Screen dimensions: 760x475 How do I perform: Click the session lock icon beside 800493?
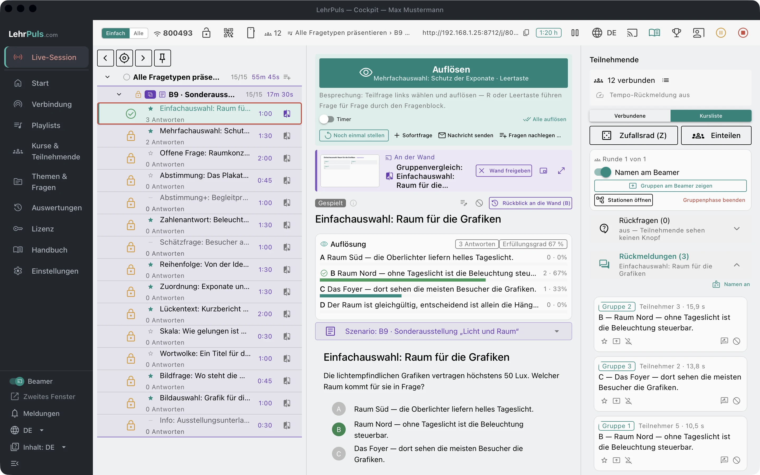pos(206,33)
